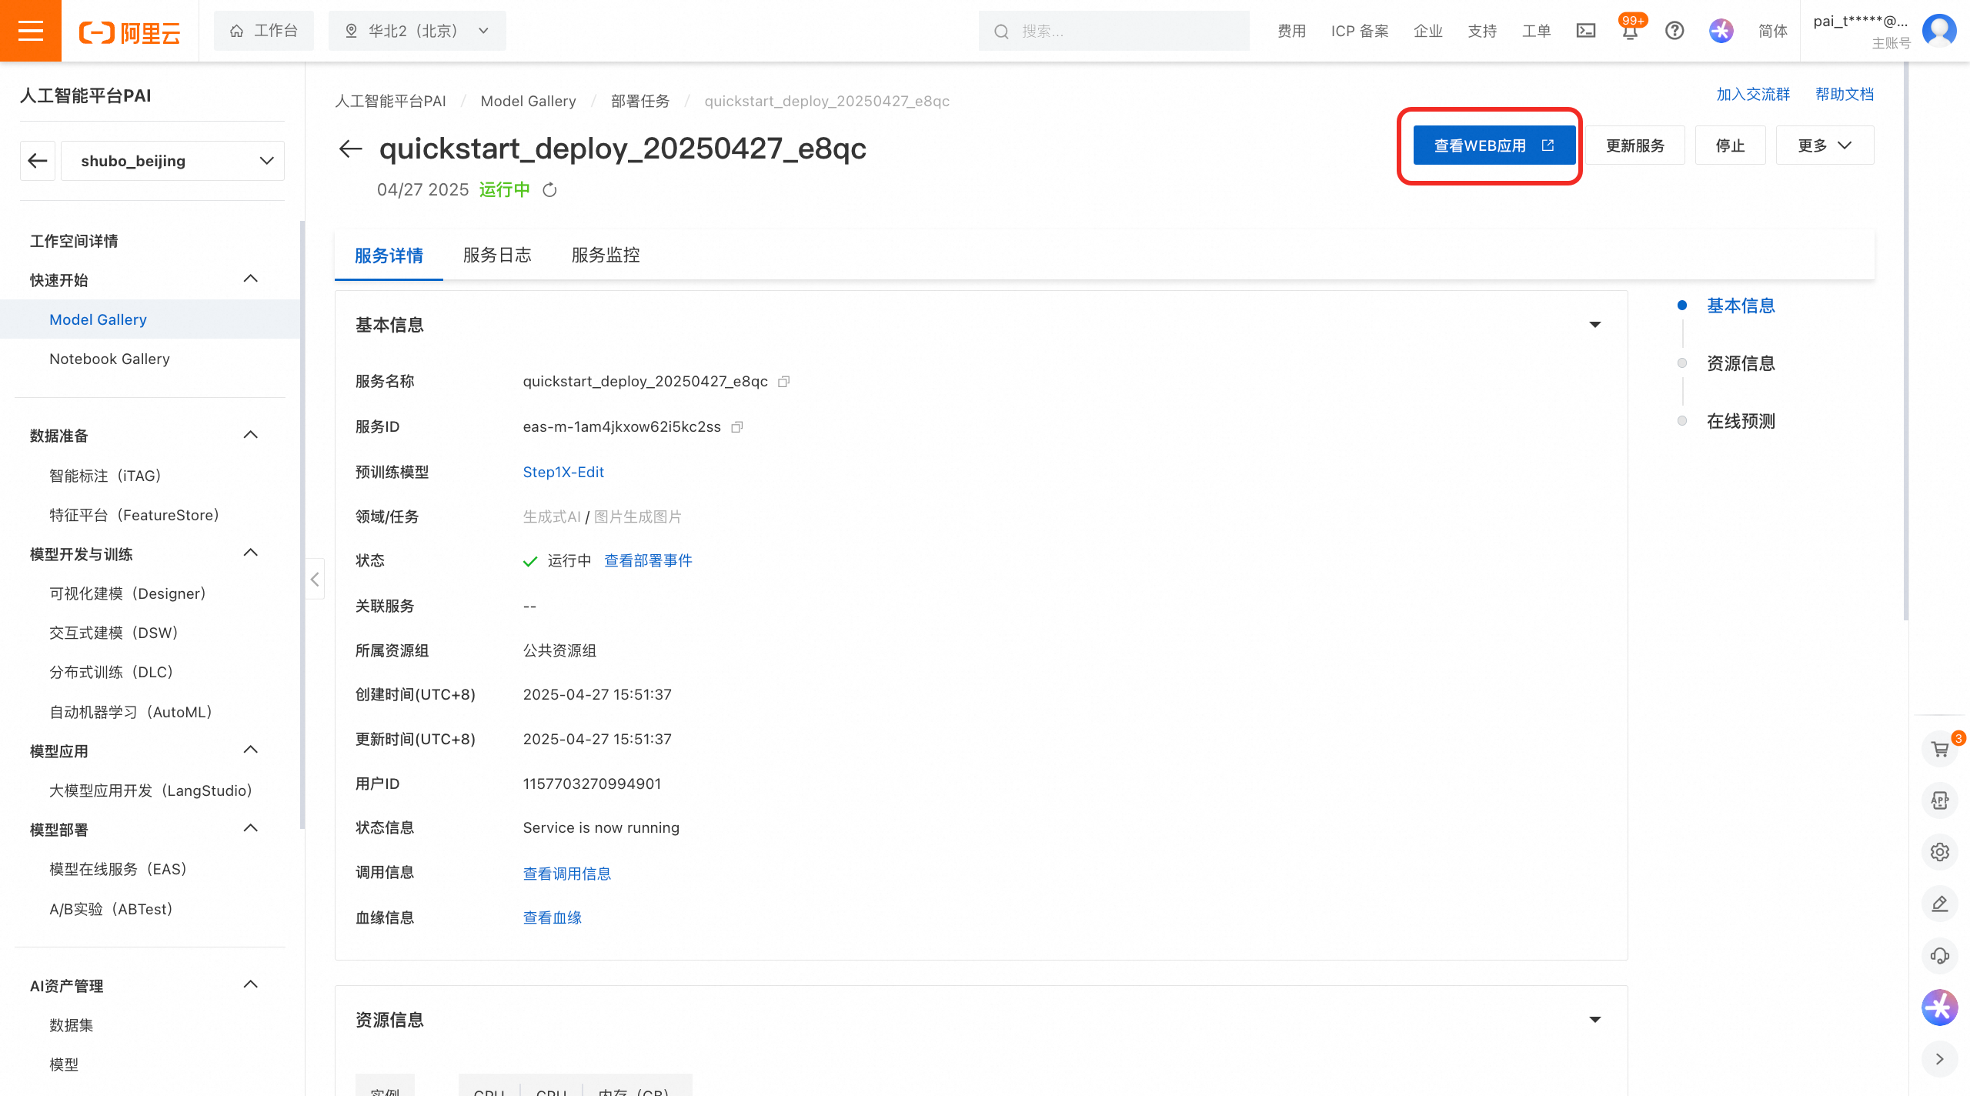Image resolution: width=1970 pixels, height=1096 pixels.
Task: Open the shopping cart icon with badge 3
Action: (1940, 749)
